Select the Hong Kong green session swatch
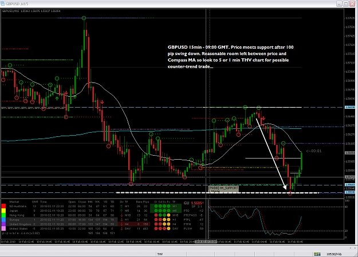Image resolution: width=358 pixels, height=257 pixels. pyautogui.click(x=3, y=215)
